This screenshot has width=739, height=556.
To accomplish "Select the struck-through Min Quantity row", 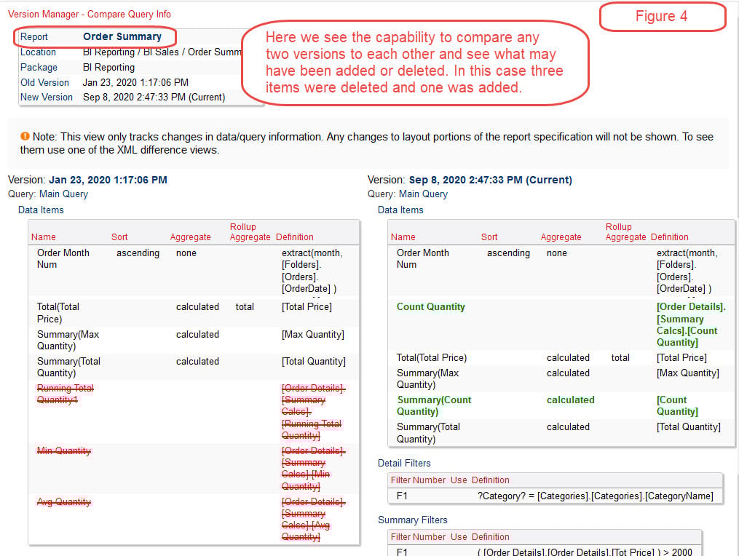I will (x=63, y=450).
